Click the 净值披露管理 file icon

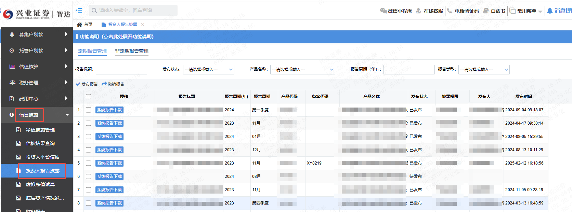pyautogui.click(x=19, y=130)
